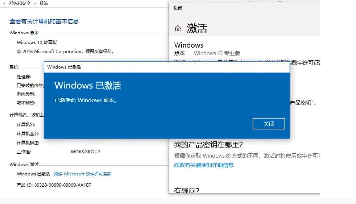The height and width of the screenshot is (204, 356).
Task: Select the 系统和安全 breadcrumb item
Action: [x=20, y=3]
